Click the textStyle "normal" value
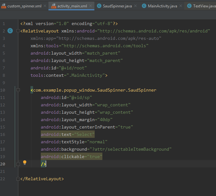This screenshot has height=196, width=216. coord(97,142)
